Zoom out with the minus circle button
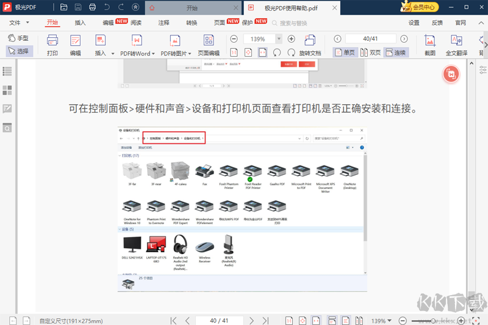Image resolution: width=488 pixels, height=325 pixels. tap(234, 39)
